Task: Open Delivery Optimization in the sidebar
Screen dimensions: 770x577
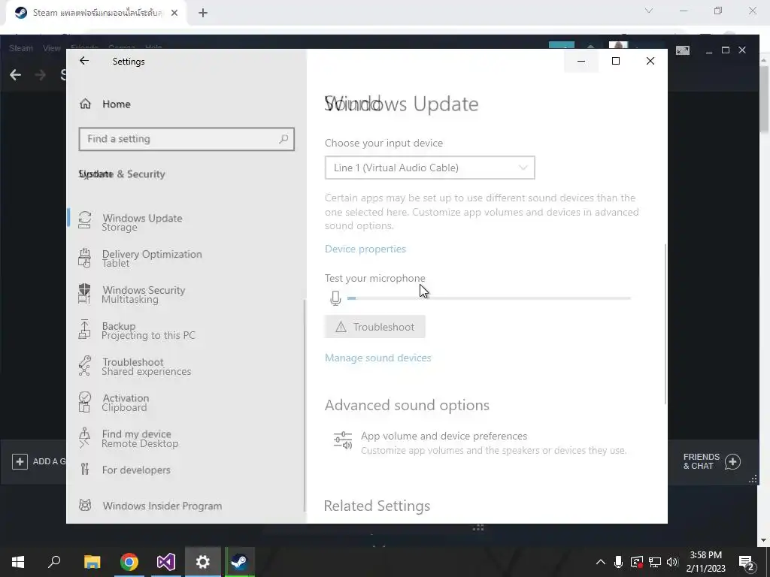Action: point(152,254)
